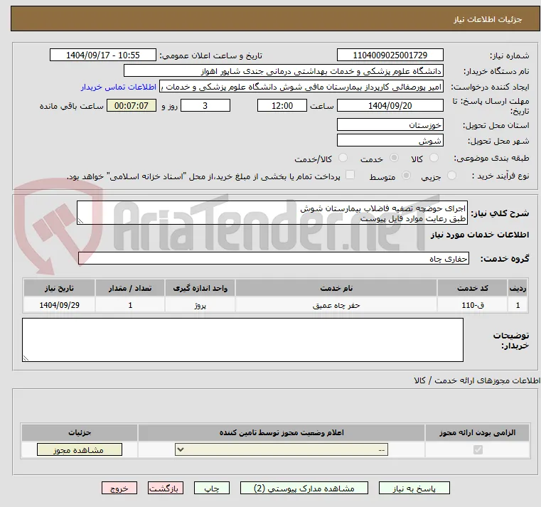Open مشاهده مدارک پیوستی (2) attachments

304,488
